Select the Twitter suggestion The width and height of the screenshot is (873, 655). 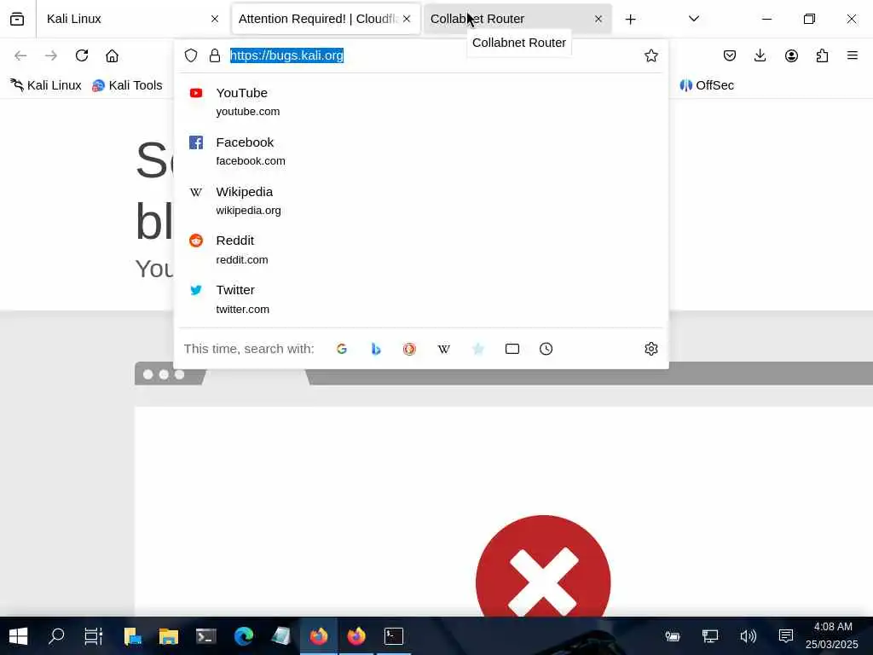tap(421, 299)
